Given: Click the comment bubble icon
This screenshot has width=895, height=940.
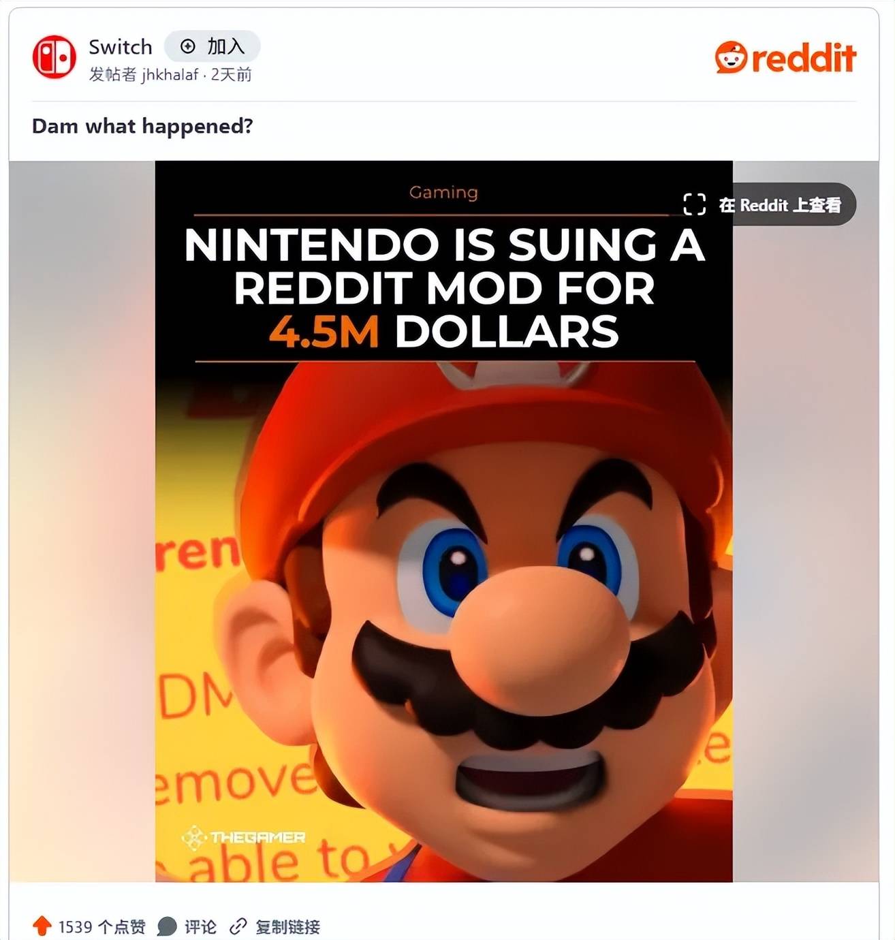Looking at the screenshot, I should [167, 926].
